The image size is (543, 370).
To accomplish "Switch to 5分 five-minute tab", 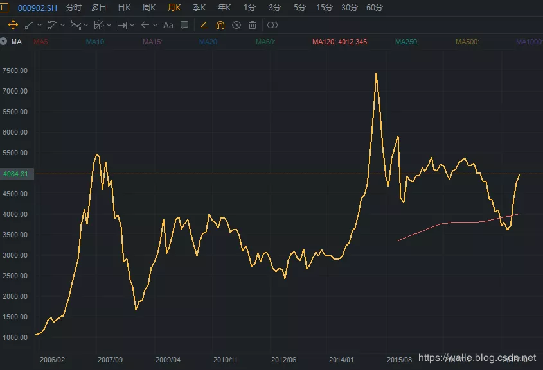I will click(299, 7).
